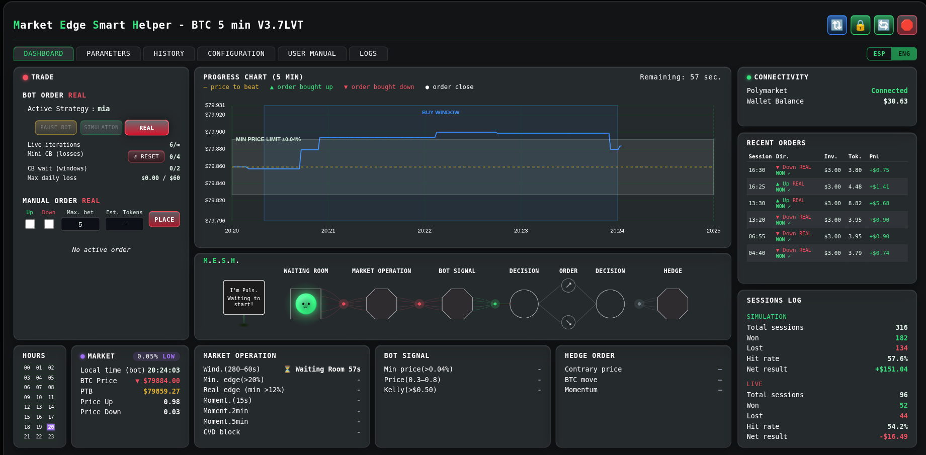Click the up-arrow Order node

[568, 285]
